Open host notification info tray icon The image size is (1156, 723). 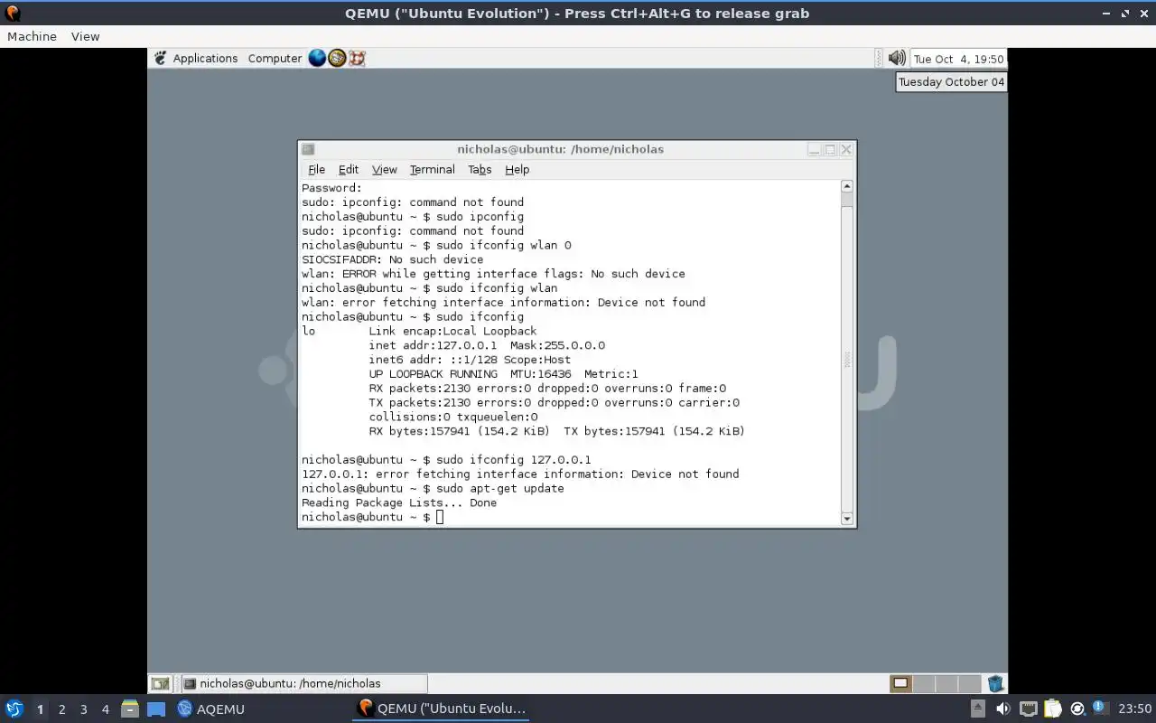[1099, 708]
